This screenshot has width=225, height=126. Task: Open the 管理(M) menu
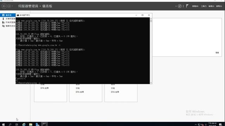(195, 6)
